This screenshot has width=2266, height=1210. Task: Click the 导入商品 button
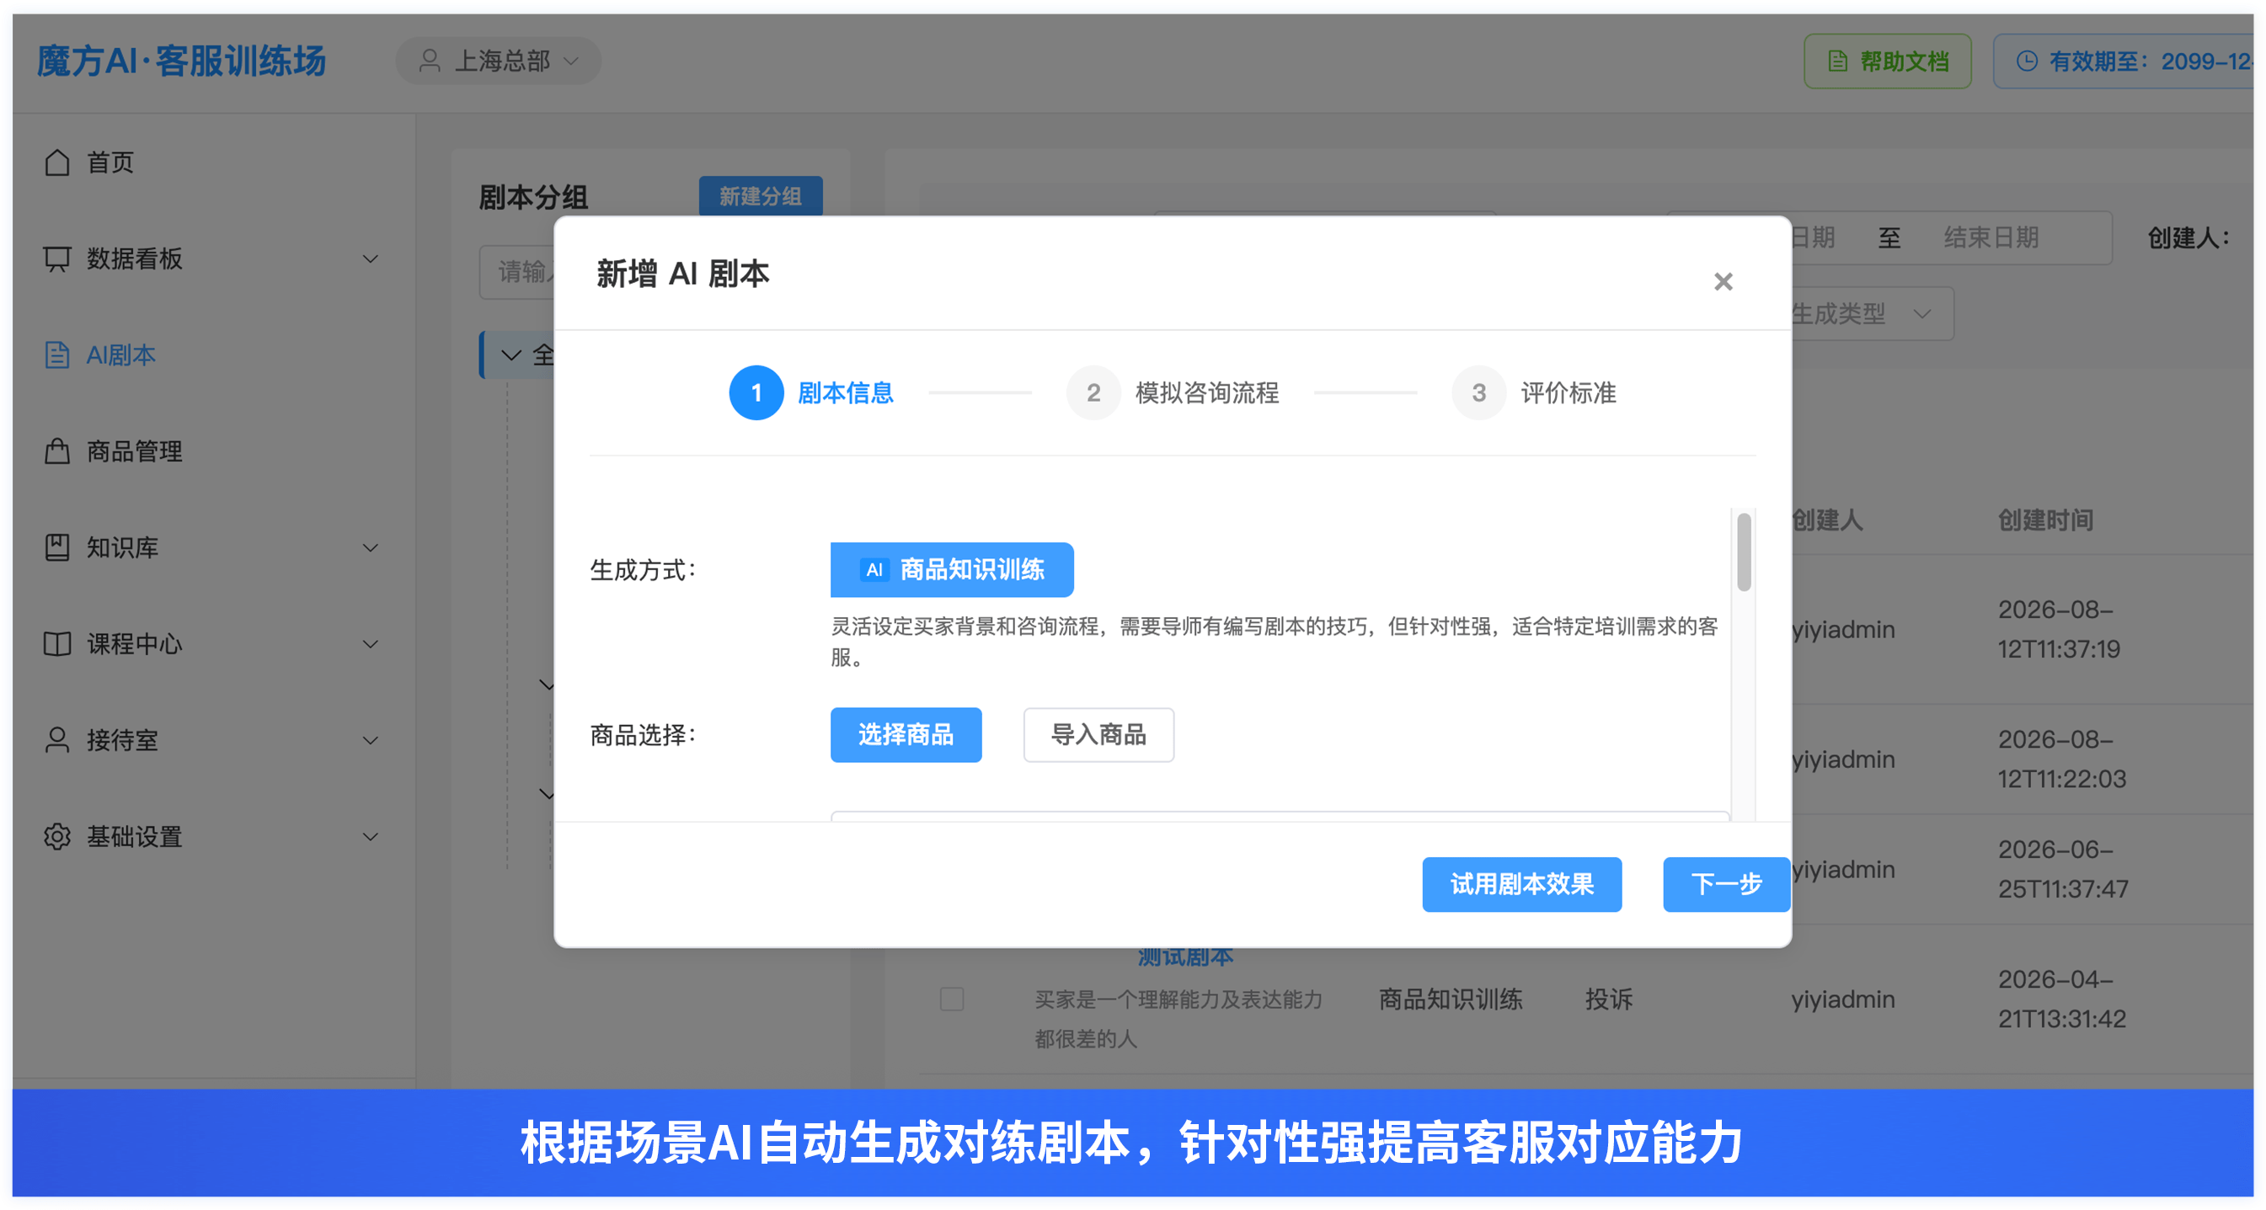click(1098, 735)
